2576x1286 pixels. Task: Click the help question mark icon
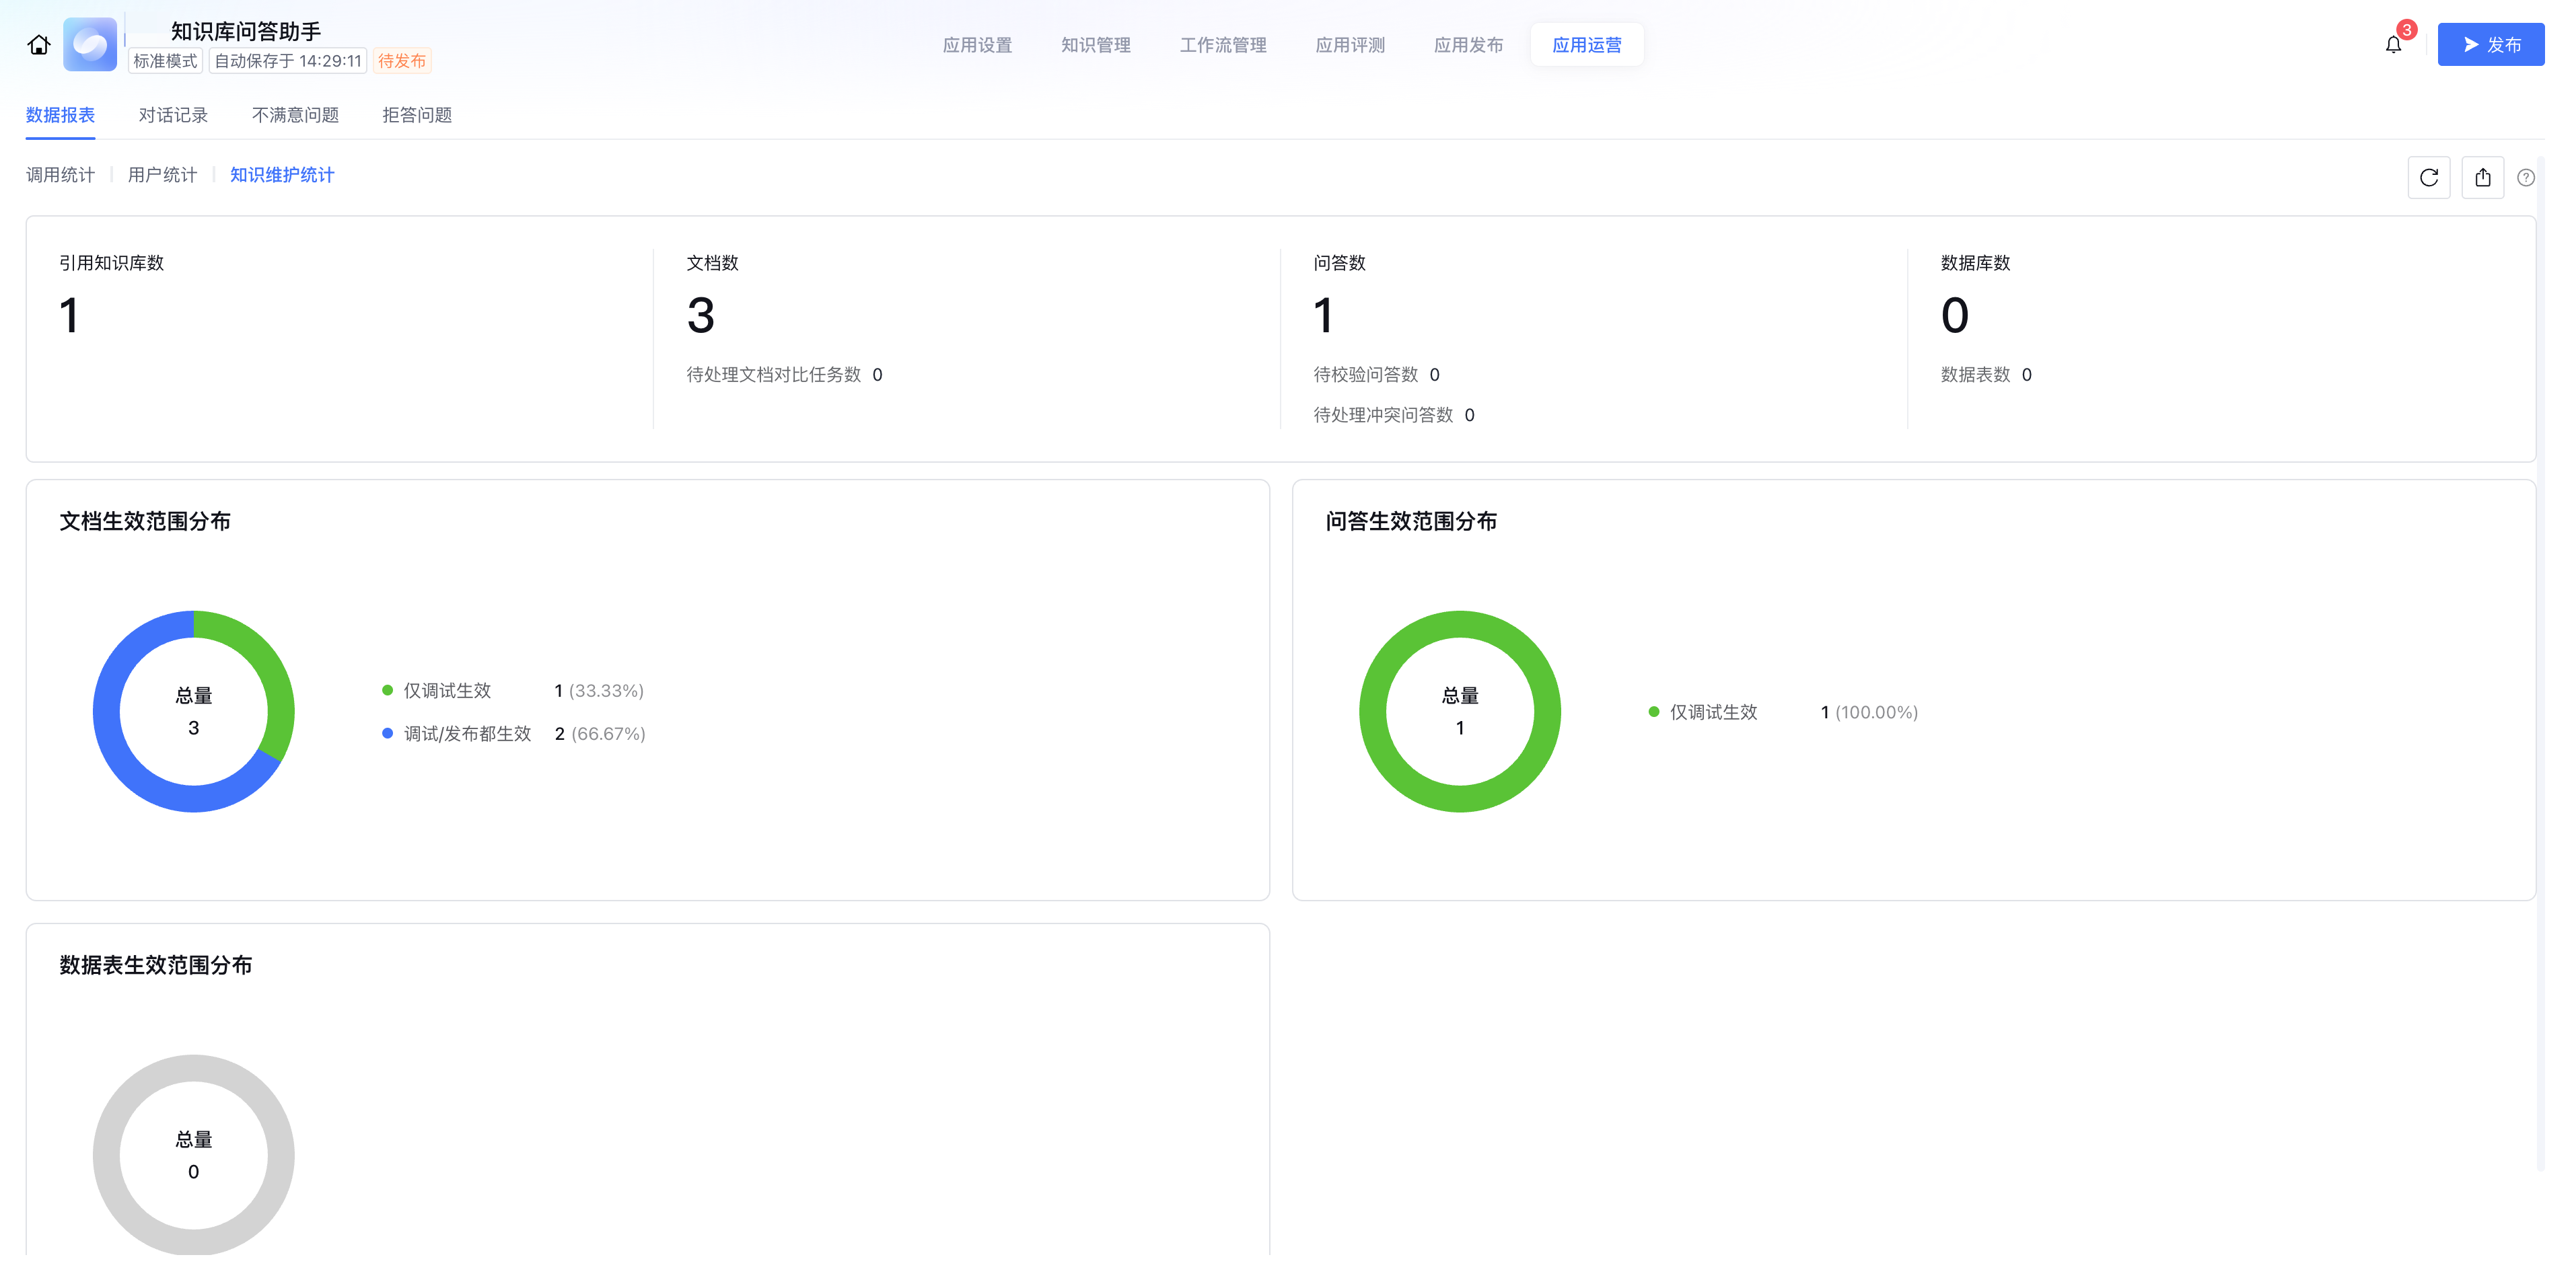(2526, 178)
